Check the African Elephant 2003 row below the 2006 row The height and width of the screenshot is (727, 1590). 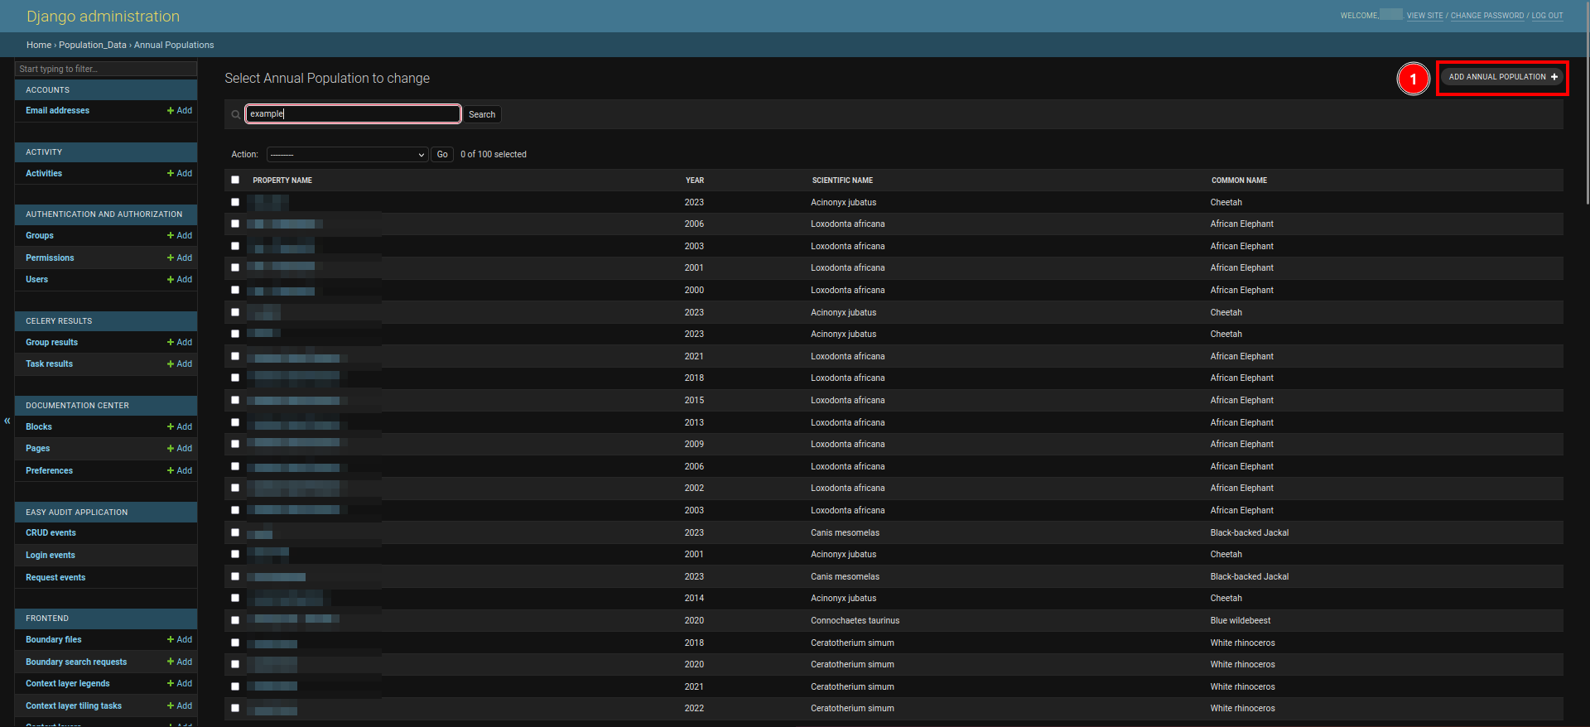235,246
